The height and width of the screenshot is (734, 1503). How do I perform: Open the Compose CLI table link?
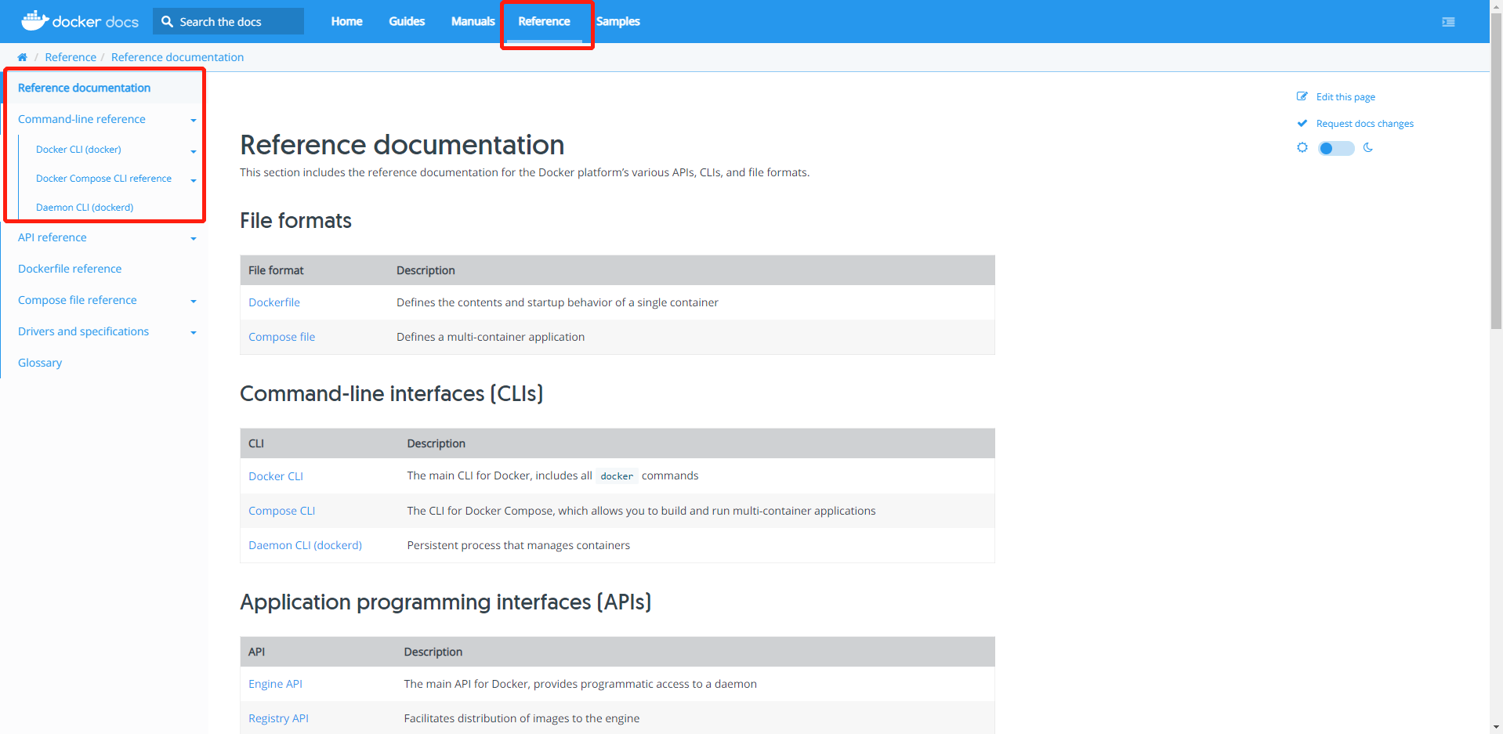pos(281,511)
